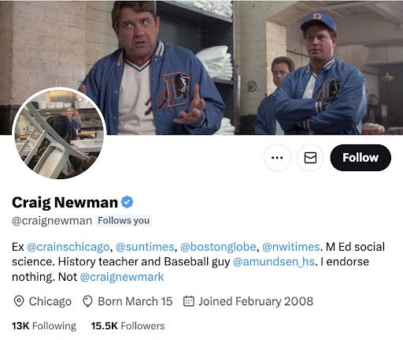Viewport: 403px width, 340px height.
Task: Click the @craignewman handle text
Action: click(52, 221)
